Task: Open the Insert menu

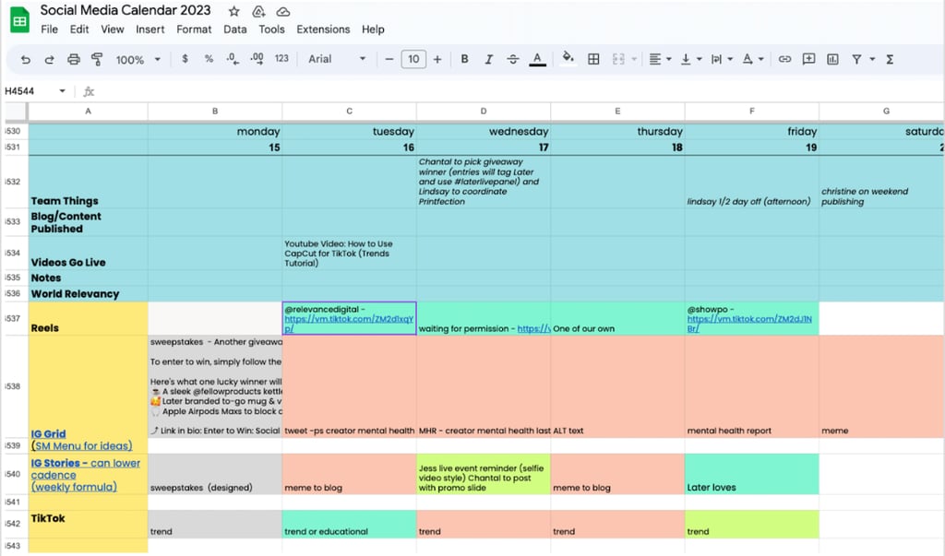Action: [x=150, y=29]
